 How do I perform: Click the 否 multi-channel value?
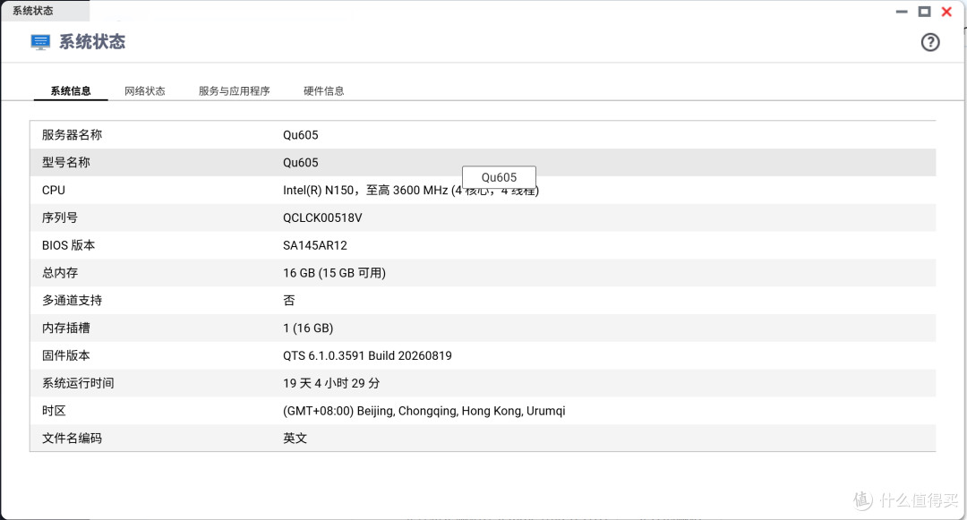tap(289, 301)
